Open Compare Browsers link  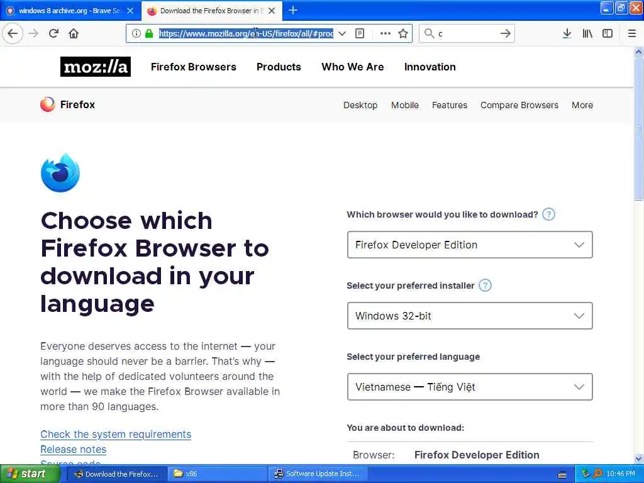point(519,105)
